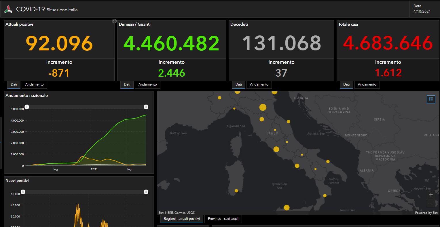
Task: Select the yellow bubble over Sicily
Action: [287, 207]
